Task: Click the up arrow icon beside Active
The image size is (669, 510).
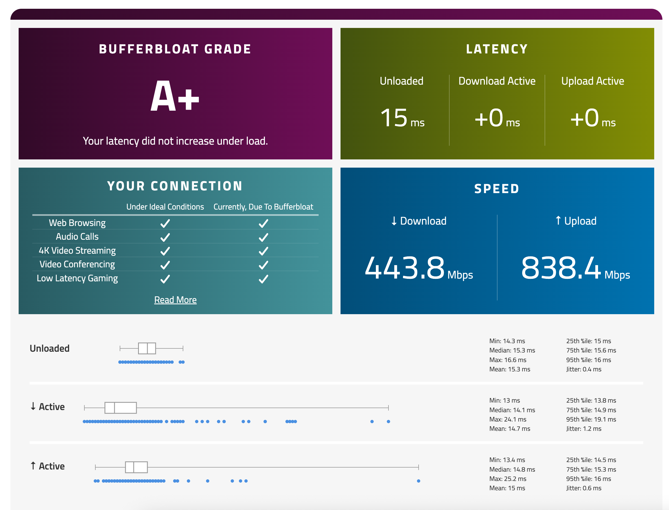Action: (33, 466)
